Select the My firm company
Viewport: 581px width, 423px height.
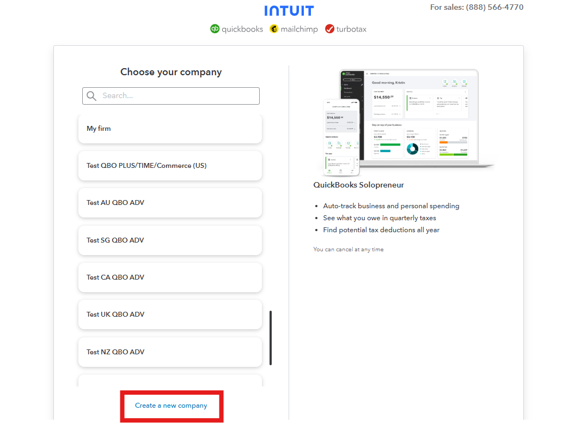click(x=170, y=129)
